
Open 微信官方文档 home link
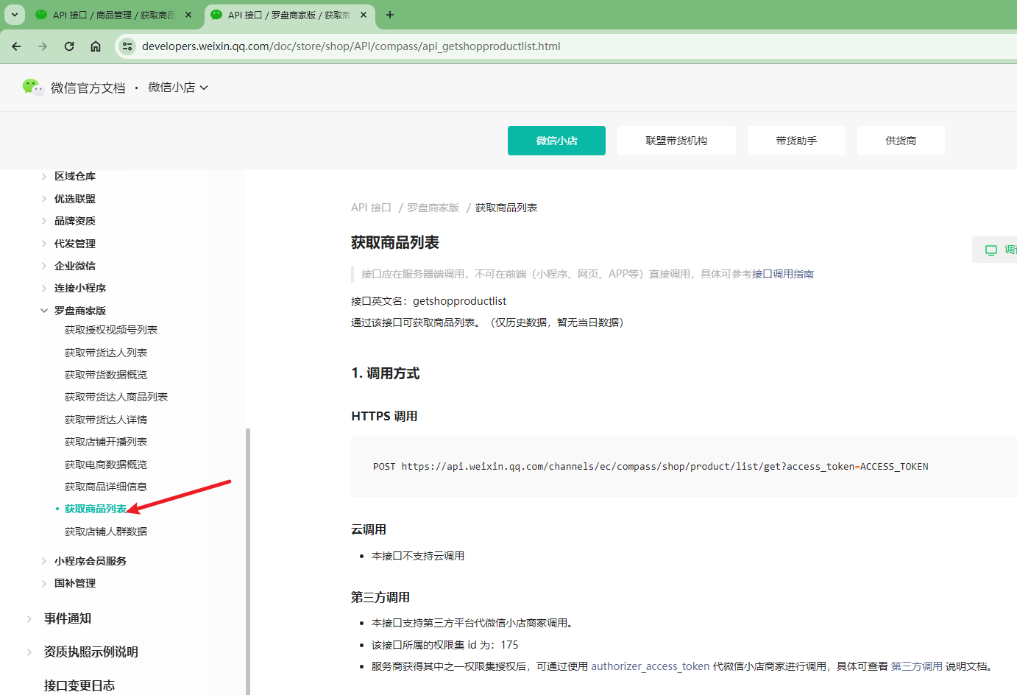tap(88, 88)
